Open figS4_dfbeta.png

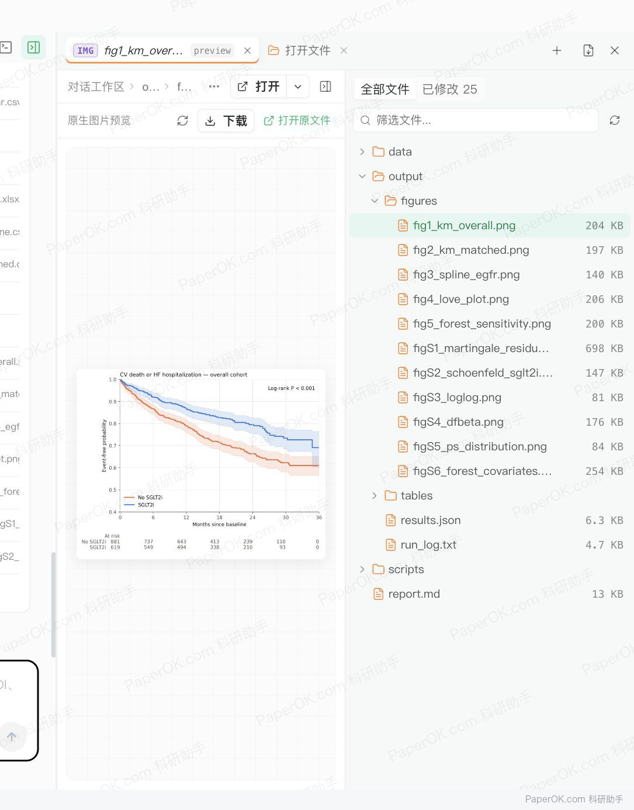pos(490,422)
